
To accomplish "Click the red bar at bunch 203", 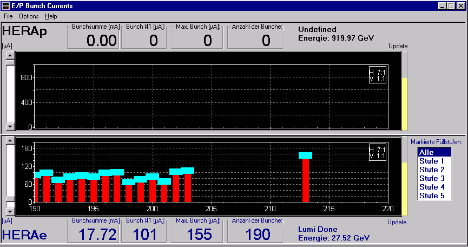I will 188,188.
